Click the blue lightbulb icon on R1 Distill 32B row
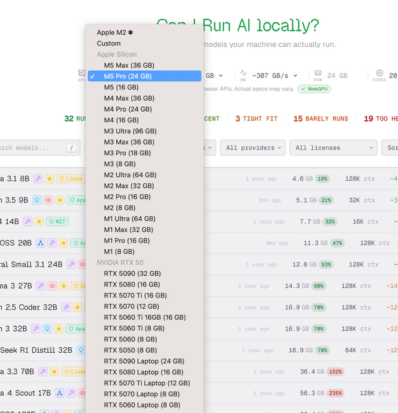The width and height of the screenshot is (398, 413). pyautogui.click(x=81, y=350)
